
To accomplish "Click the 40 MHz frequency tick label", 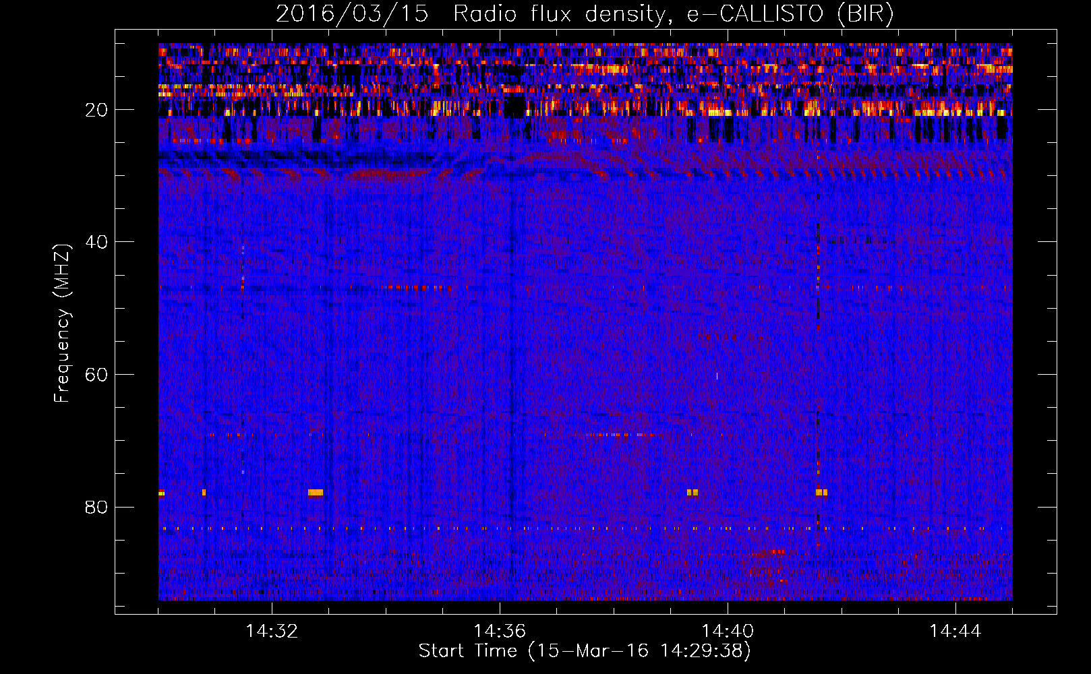I will tap(96, 242).
